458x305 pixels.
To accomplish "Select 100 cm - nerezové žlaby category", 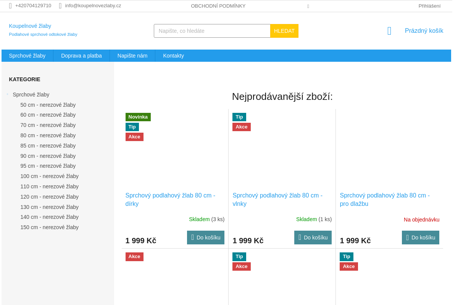I will click(x=50, y=176).
